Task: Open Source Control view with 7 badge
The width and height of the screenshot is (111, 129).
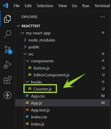Action: tap(8, 50)
